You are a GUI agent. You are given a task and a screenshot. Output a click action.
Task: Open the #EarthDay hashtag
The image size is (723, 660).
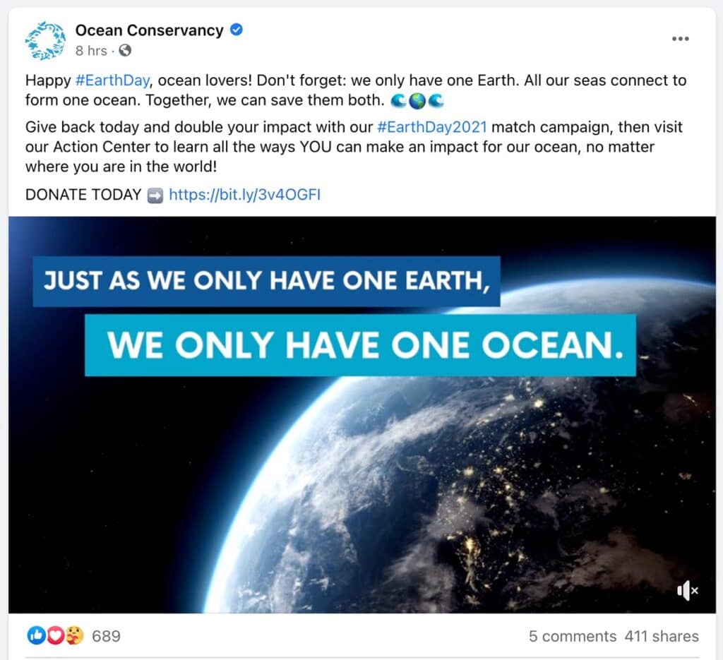point(112,80)
